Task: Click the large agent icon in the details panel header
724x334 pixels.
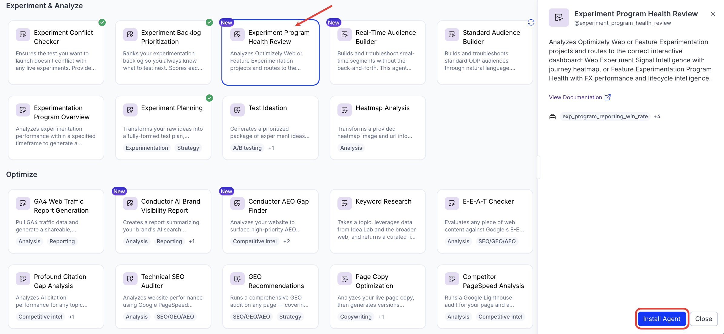Action: (559, 18)
